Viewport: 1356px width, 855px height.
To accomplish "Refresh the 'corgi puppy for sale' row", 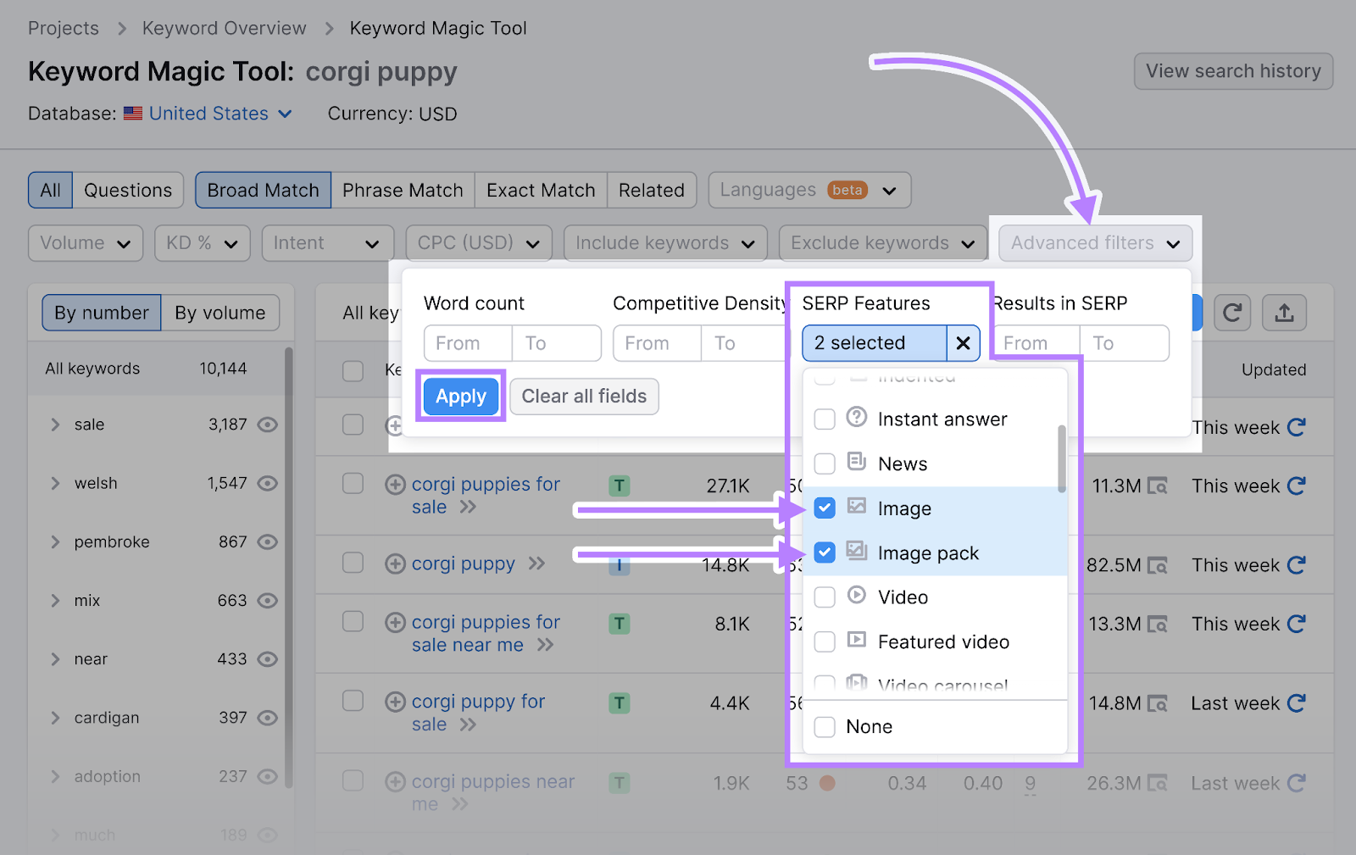I will click(x=1296, y=703).
